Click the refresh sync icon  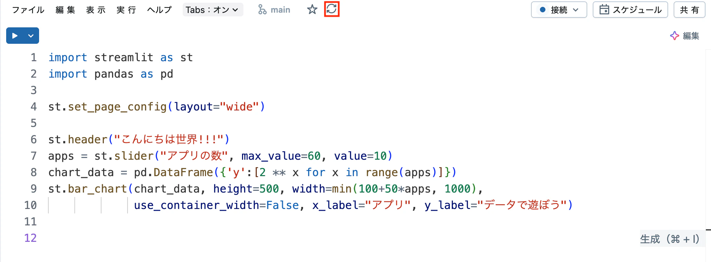[332, 9]
